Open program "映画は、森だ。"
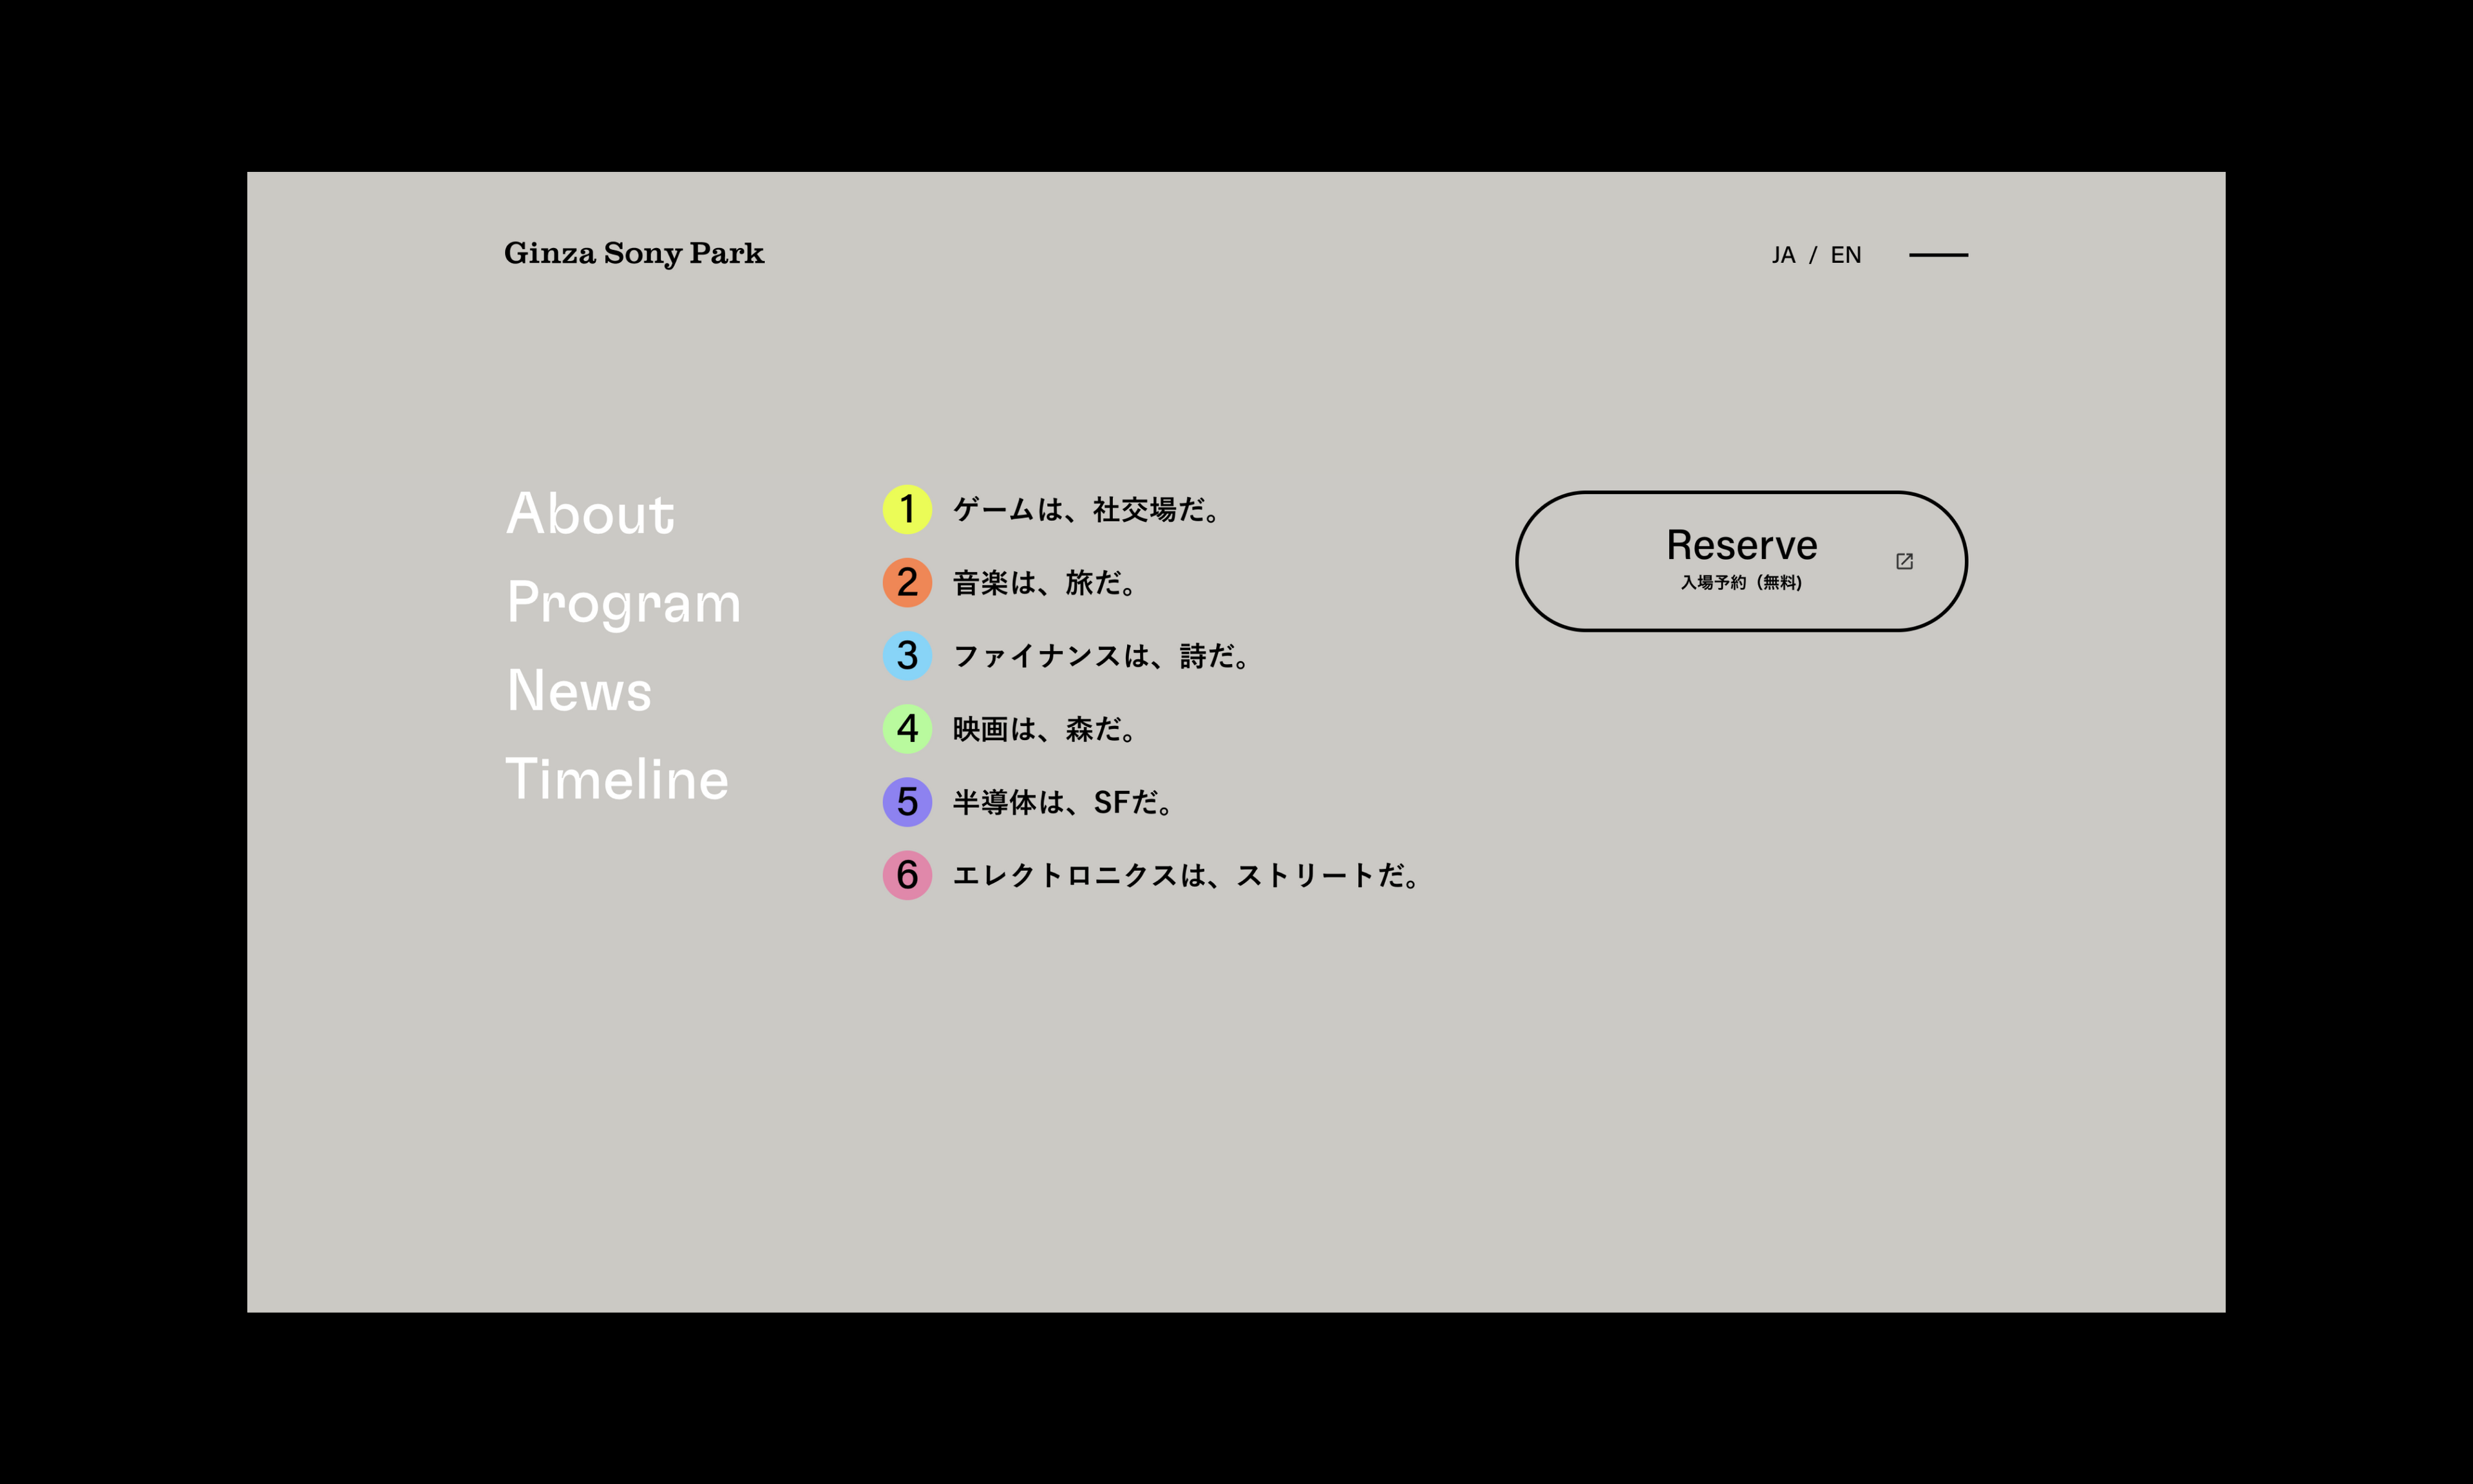 click(1045, 729)
